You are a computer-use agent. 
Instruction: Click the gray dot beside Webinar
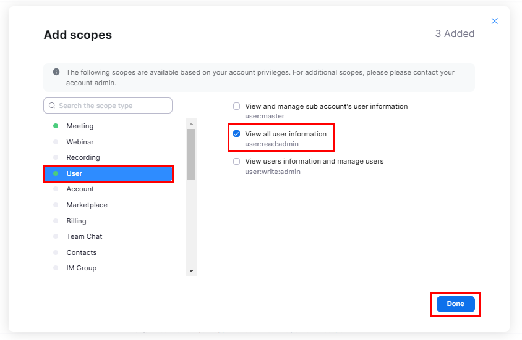click(56, 142)
